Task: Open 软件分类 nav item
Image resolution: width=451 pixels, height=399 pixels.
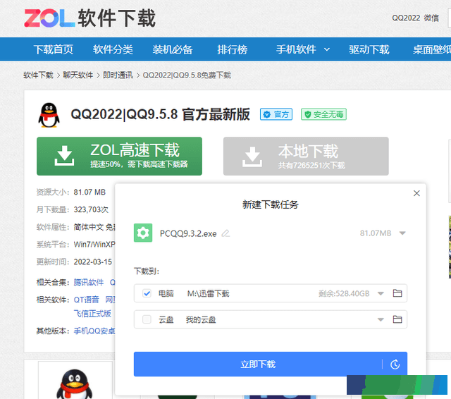Action: (113, 49)
